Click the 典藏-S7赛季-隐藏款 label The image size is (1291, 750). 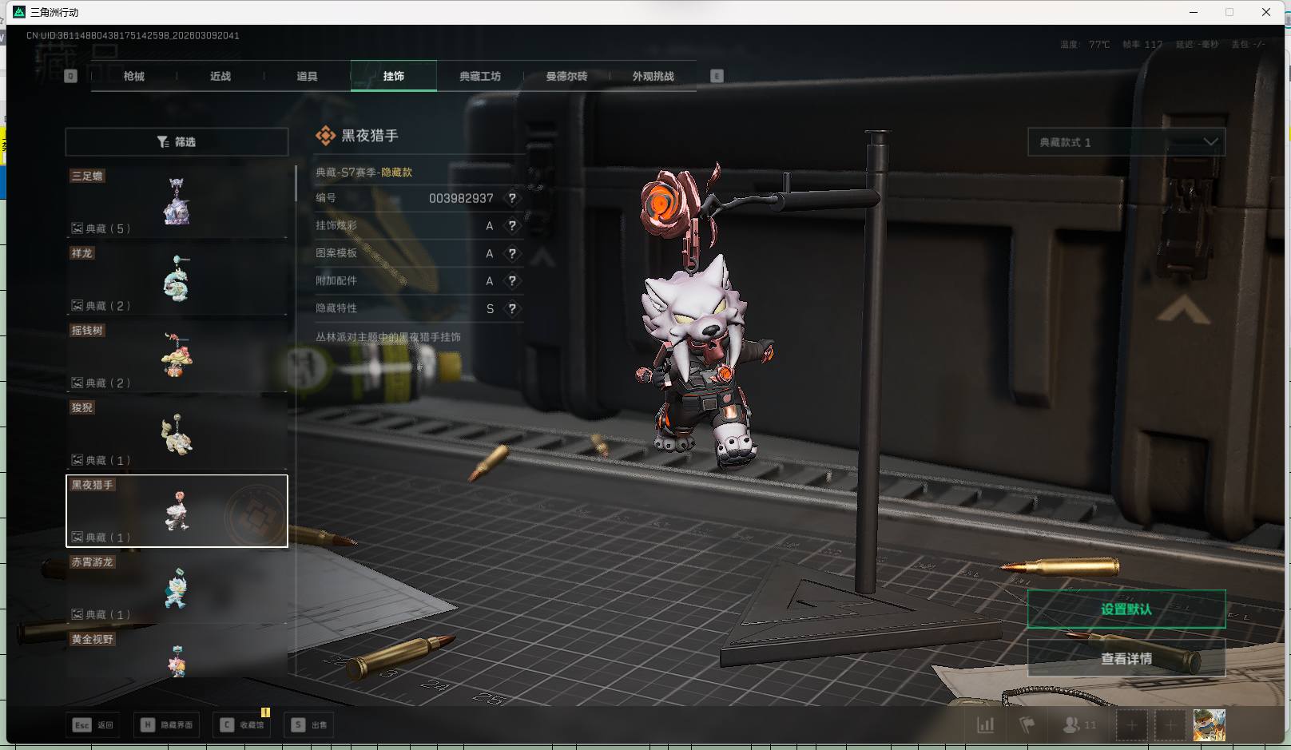coord(364,173)
